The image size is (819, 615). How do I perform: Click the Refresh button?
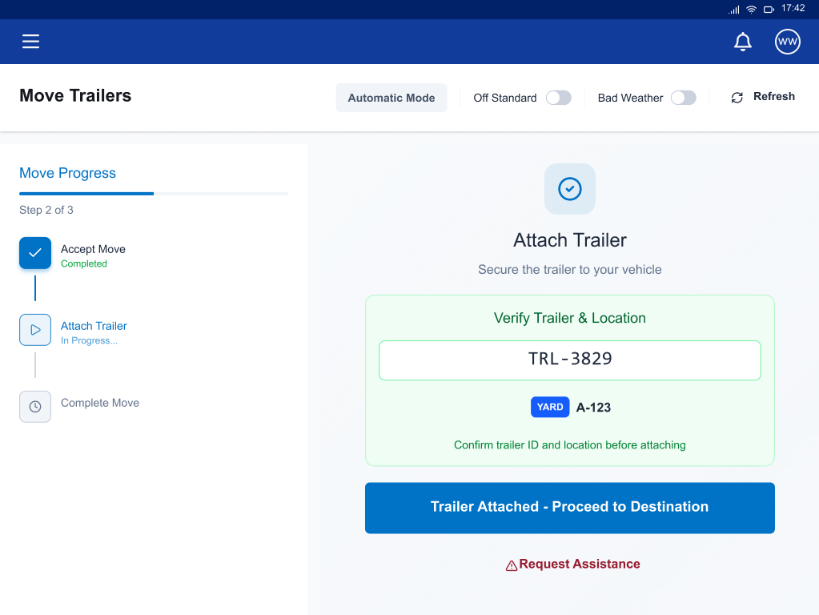coord(763,97)
